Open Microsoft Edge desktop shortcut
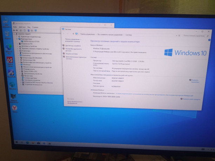 (x=9, y=49)
